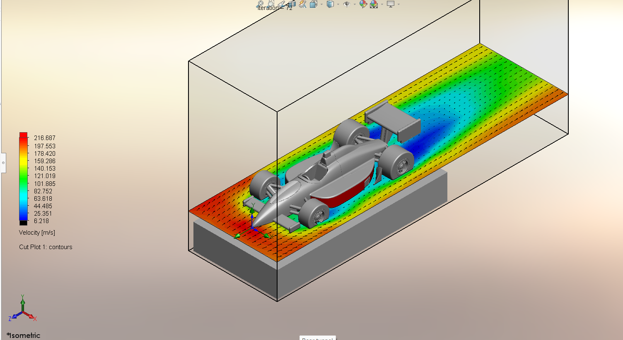Expand the collapsed left panel handle
The width and height of the screenshot is (623, 340).
coord(3,163)
